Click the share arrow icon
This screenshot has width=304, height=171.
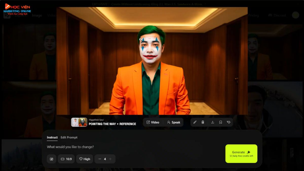pos(229,122)
